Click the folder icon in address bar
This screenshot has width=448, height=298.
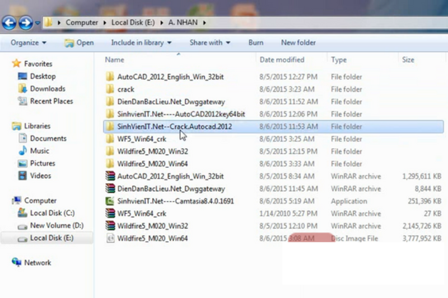[49, 22]
